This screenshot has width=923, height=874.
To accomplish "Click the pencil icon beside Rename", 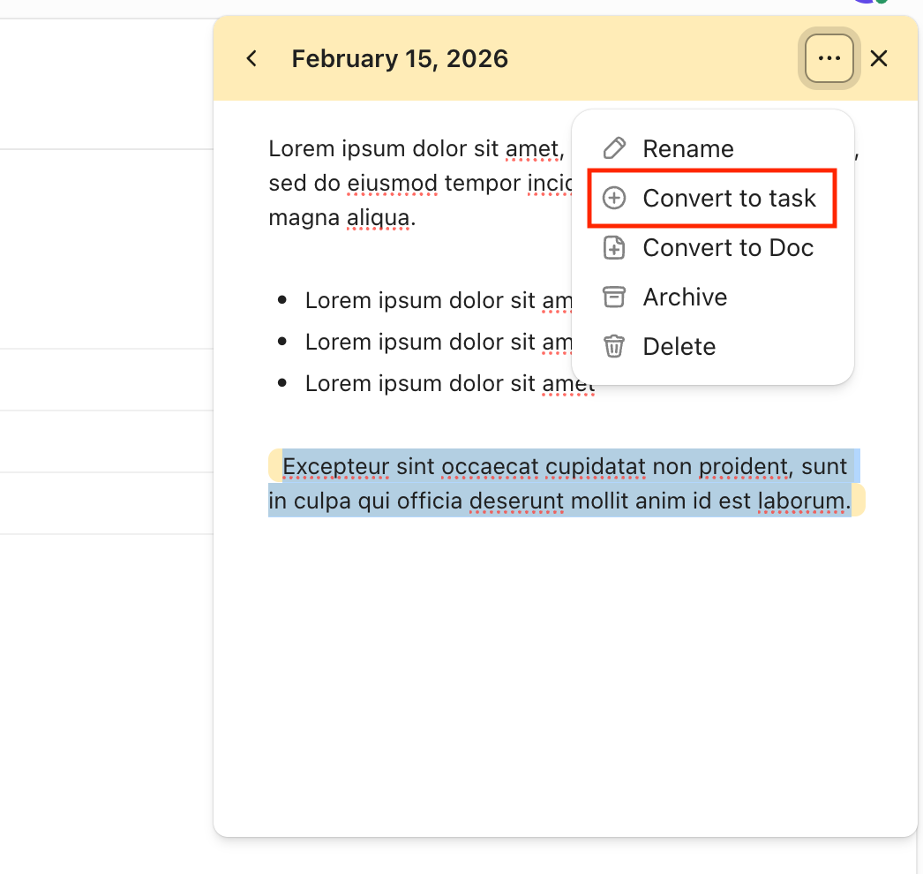I will (x=614, y=148).
